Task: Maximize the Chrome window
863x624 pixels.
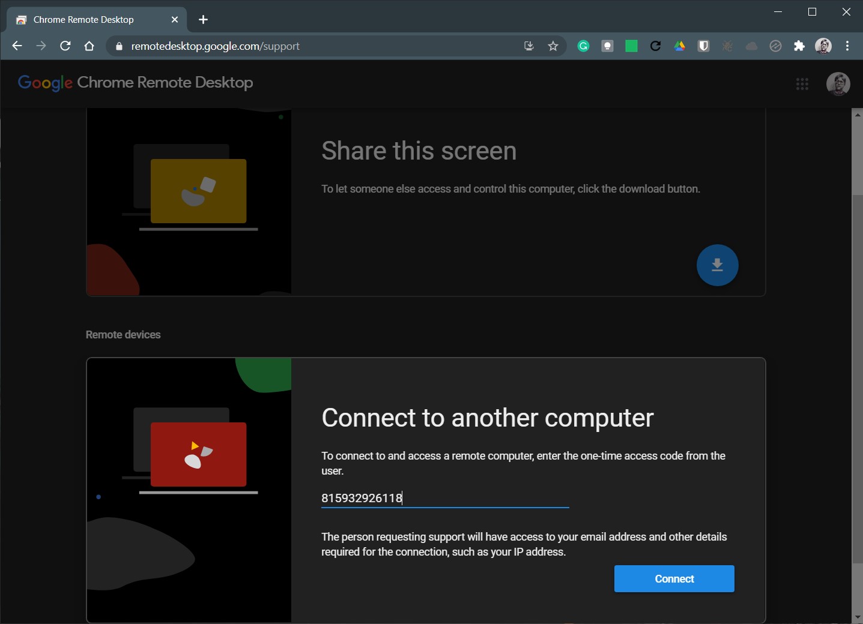Action: pyautogui.click(x=812, y=11)
